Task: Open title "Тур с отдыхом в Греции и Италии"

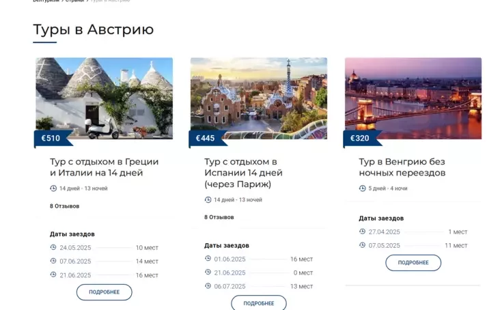Action: [104, 167]
